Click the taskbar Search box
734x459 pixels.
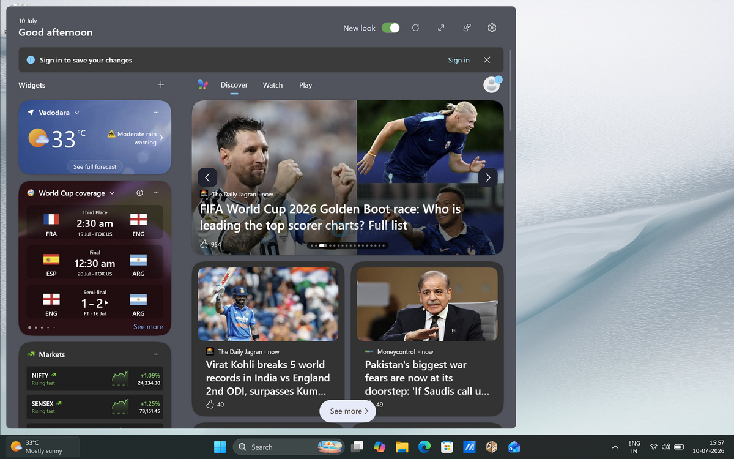pos(289,447)
